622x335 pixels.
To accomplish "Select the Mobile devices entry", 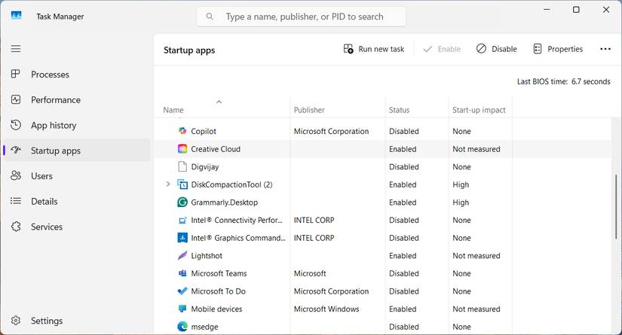I will click(x=216, y=309).
